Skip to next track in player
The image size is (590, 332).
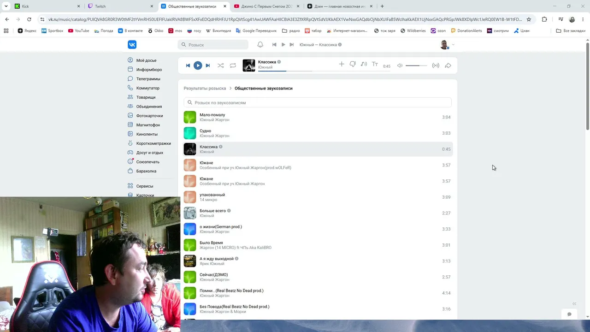207,65
